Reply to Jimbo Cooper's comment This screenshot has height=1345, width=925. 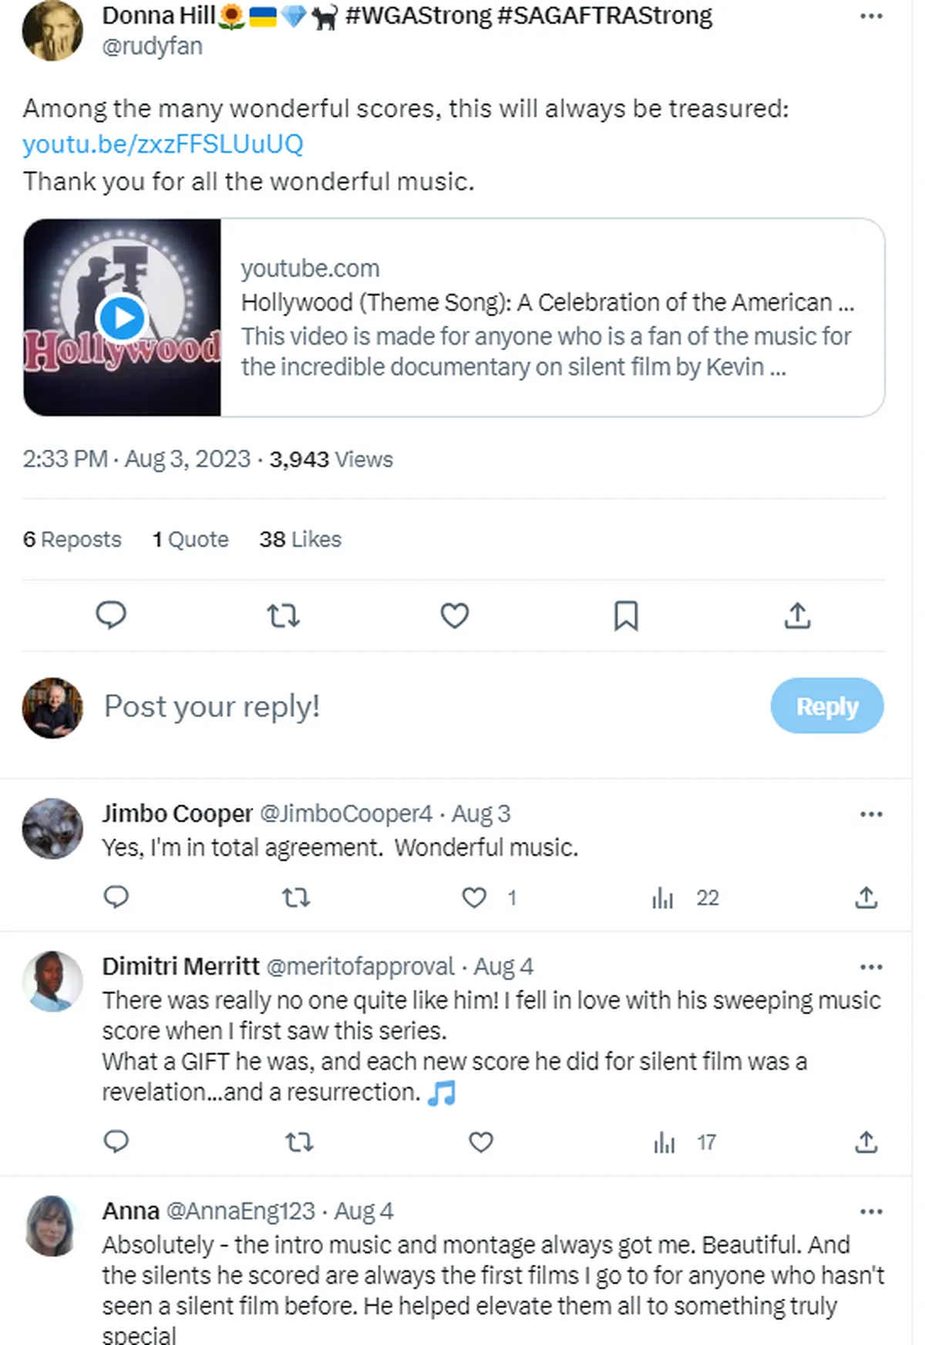117,897
